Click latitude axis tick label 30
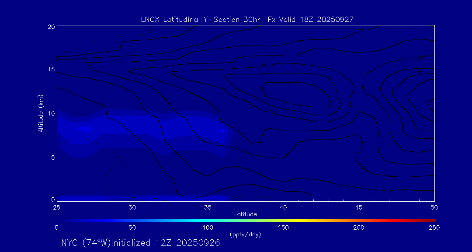This screenshot has height=252, width=472. 132,207
